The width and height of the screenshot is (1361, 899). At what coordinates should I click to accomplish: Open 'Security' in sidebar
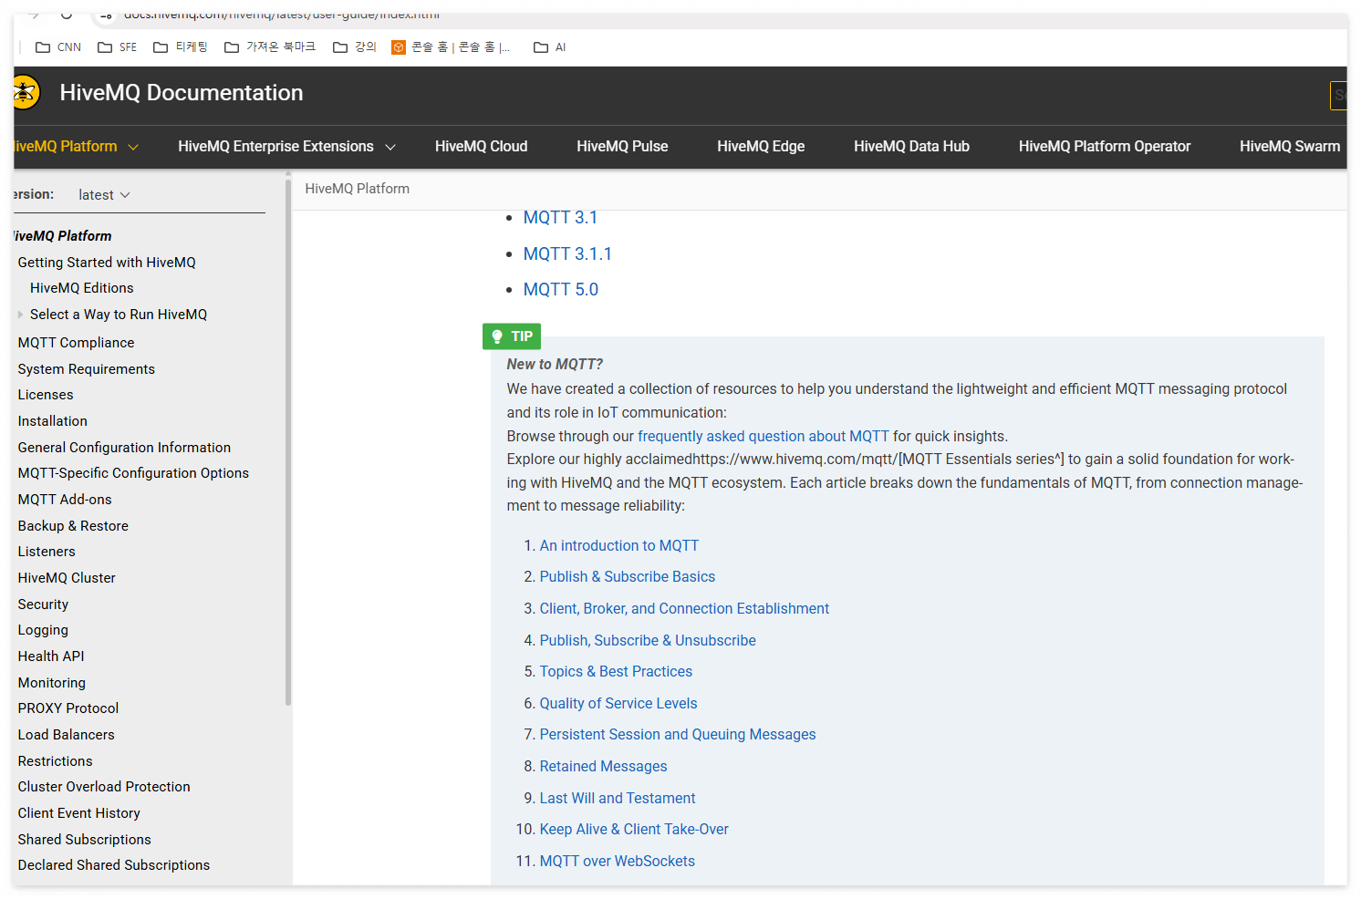[x=43, y=604]
